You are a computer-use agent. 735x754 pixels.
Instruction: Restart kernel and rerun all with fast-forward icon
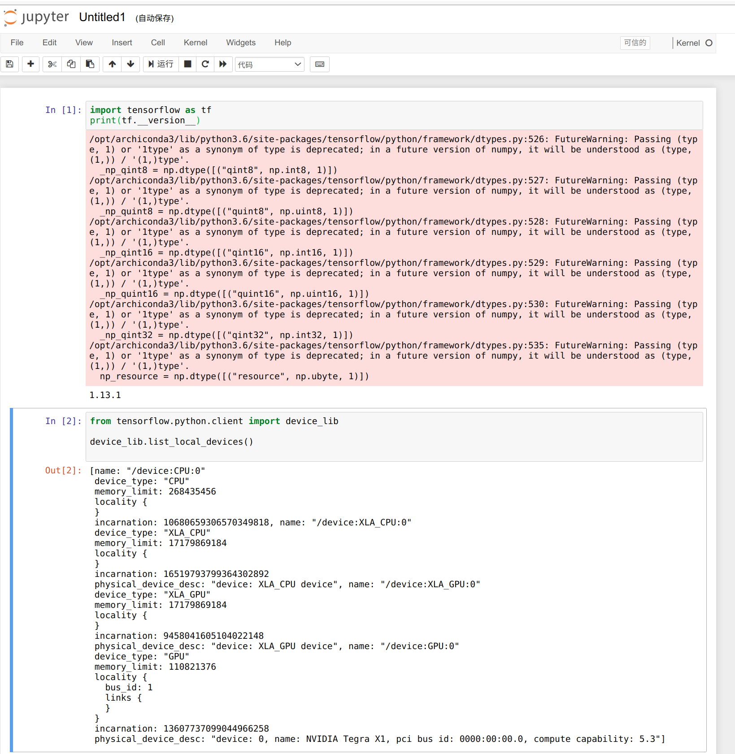[x=223, y=64]
